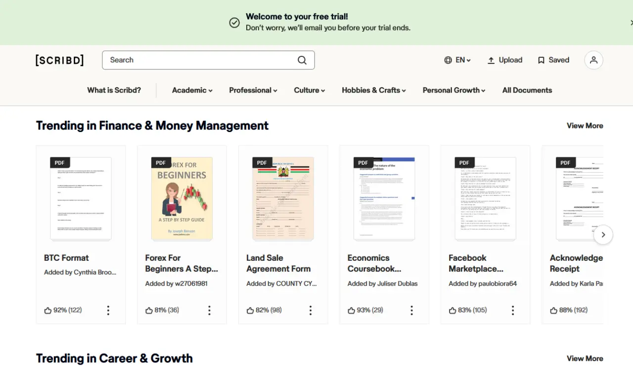Screen dimensions: 633x371
Task: Open more options for Forex For Beginners
Action: click(x=209, y=310)
